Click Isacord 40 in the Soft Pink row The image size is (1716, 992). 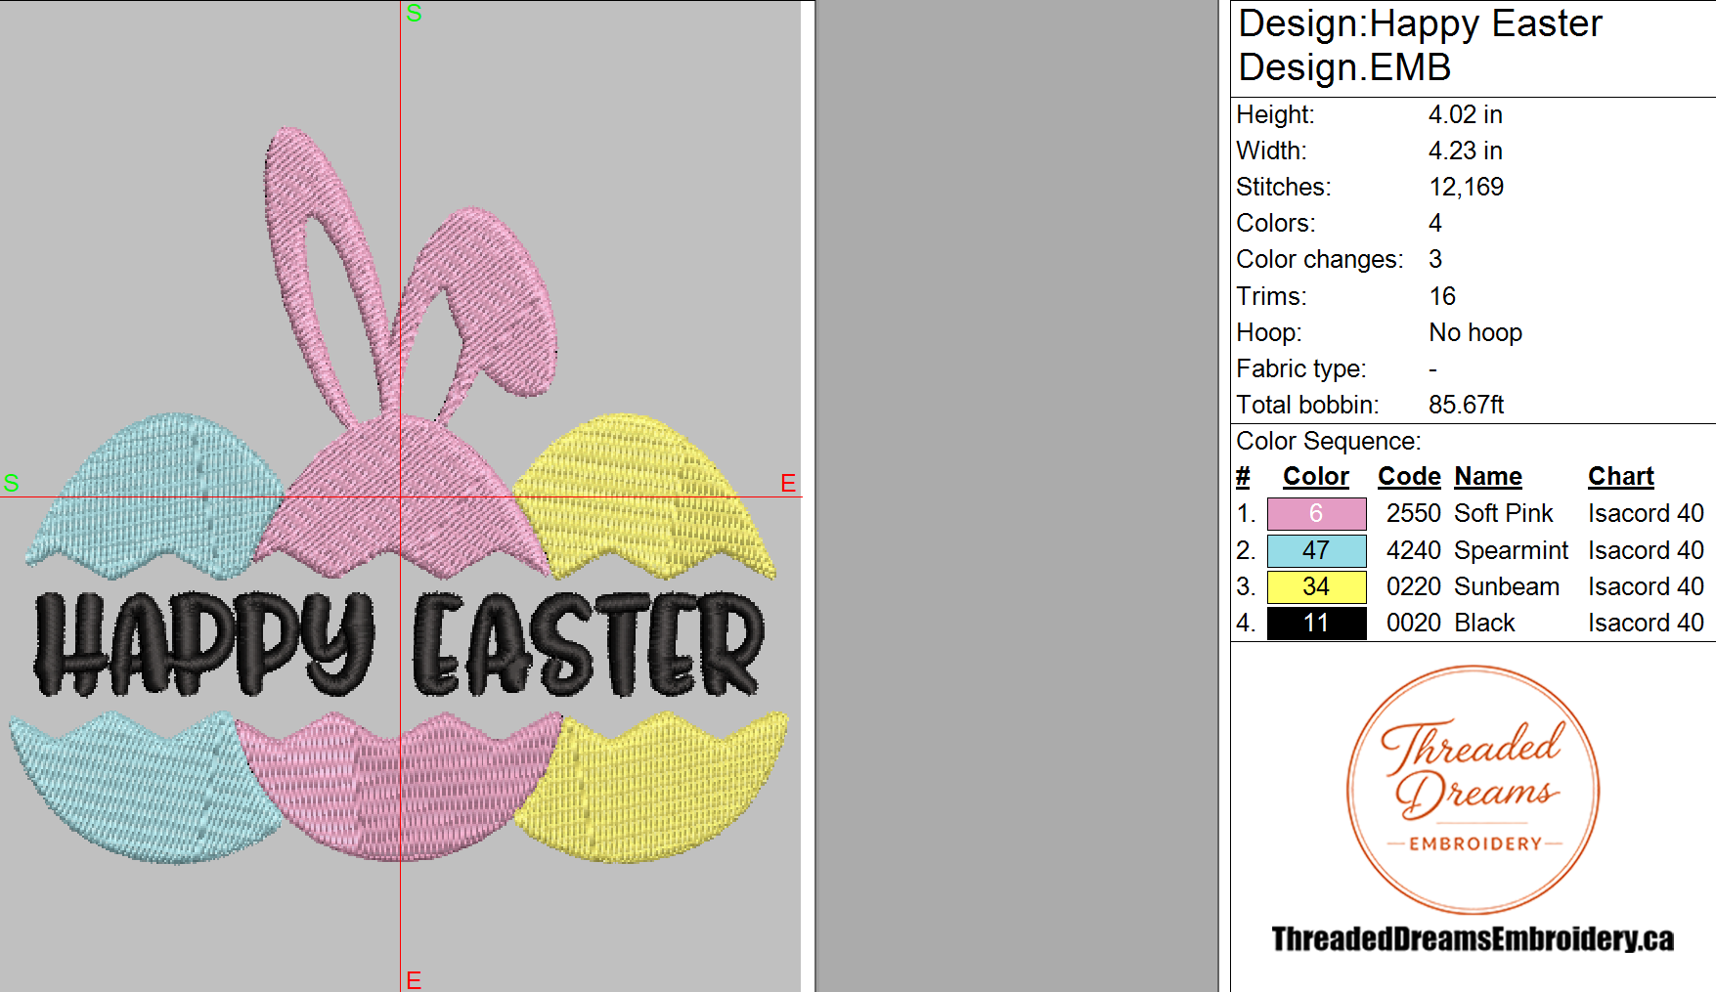[x=1646, y=513]
